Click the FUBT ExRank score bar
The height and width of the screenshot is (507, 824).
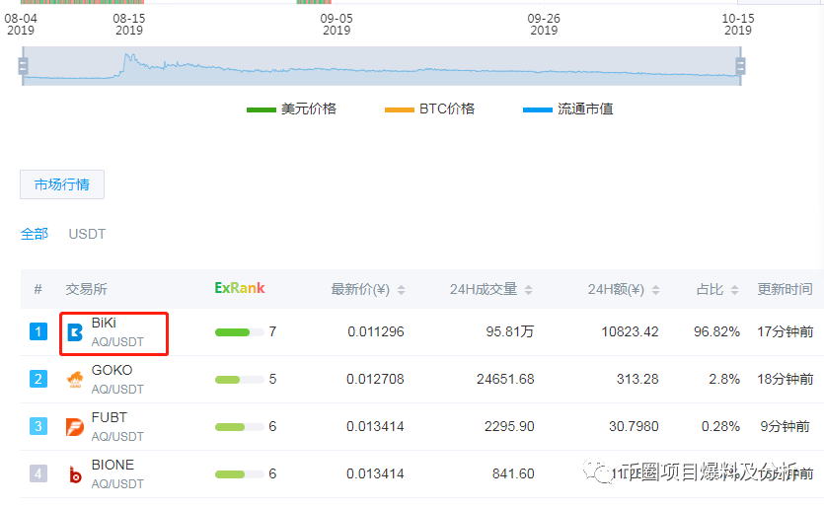click(x=239, y=427)
